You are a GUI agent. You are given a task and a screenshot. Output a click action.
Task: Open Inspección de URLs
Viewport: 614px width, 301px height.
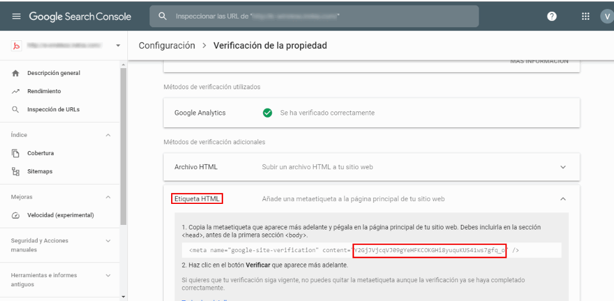coord(53,110)
